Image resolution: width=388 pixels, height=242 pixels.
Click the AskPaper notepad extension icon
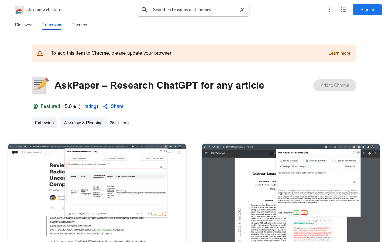[x=40, y=85]
